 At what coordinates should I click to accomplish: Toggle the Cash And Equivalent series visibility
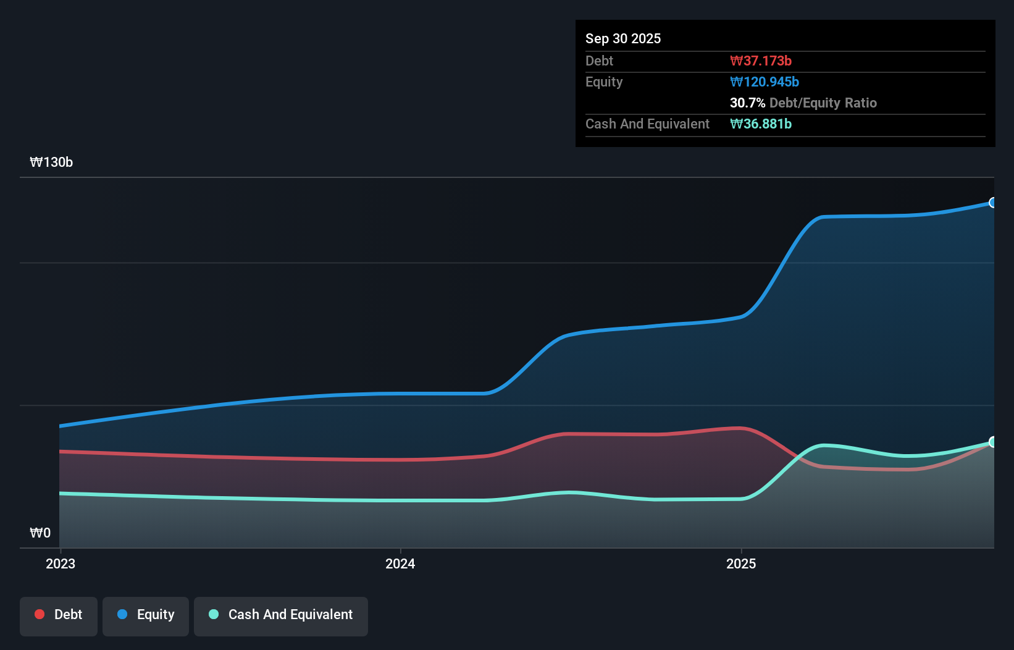[x=281, y=615]
